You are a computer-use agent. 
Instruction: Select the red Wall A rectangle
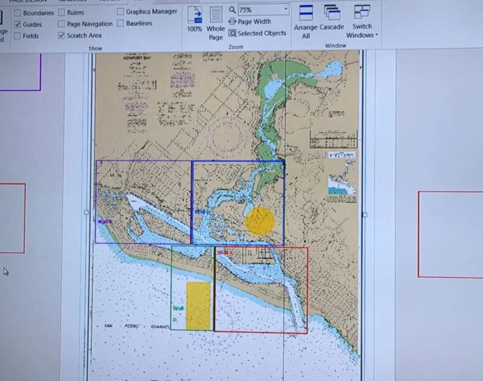coord(261,289)
